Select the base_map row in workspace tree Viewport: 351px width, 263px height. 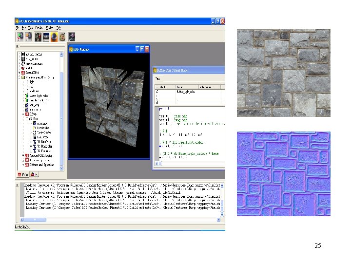pos(34,105)
